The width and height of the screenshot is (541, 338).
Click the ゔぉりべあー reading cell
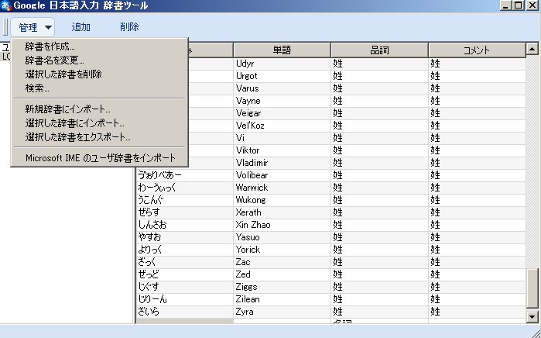point(184,175)
